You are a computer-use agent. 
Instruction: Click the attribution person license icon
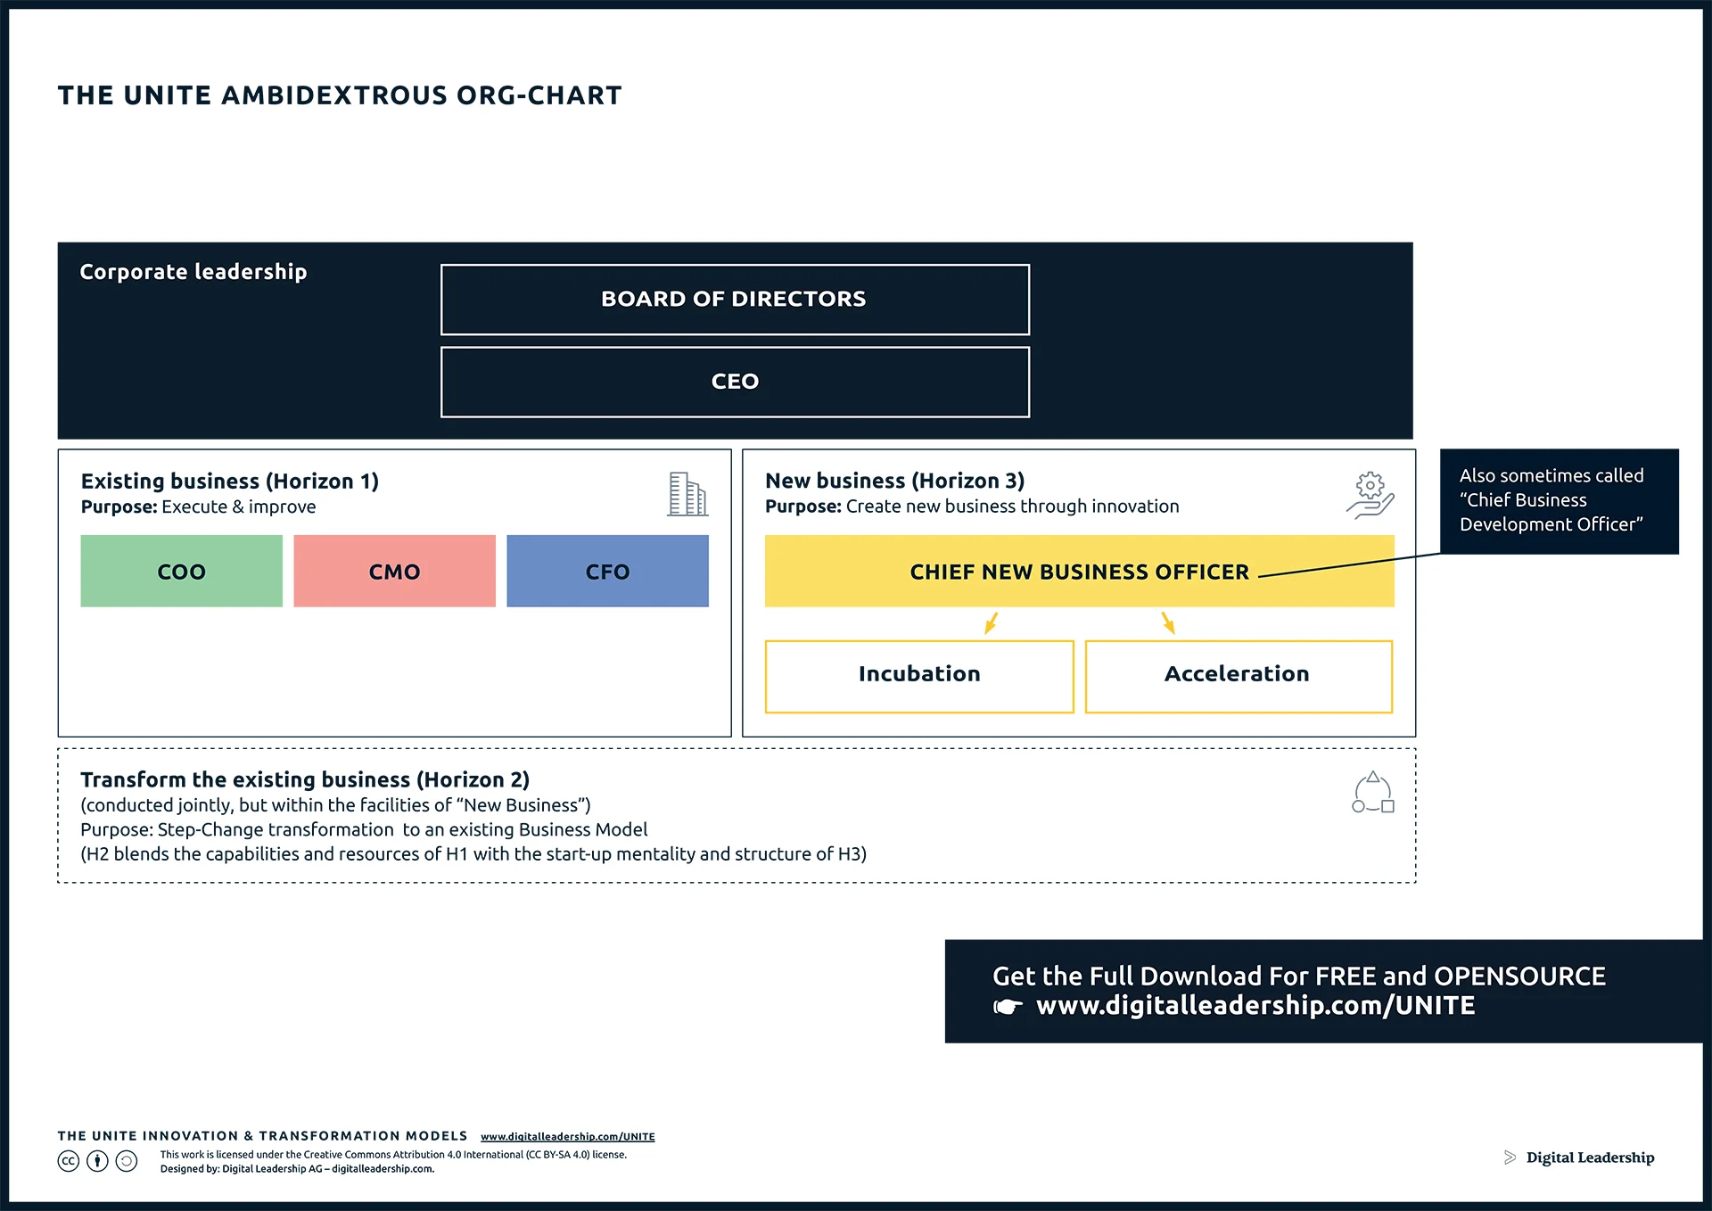(x=98, y=1161)
